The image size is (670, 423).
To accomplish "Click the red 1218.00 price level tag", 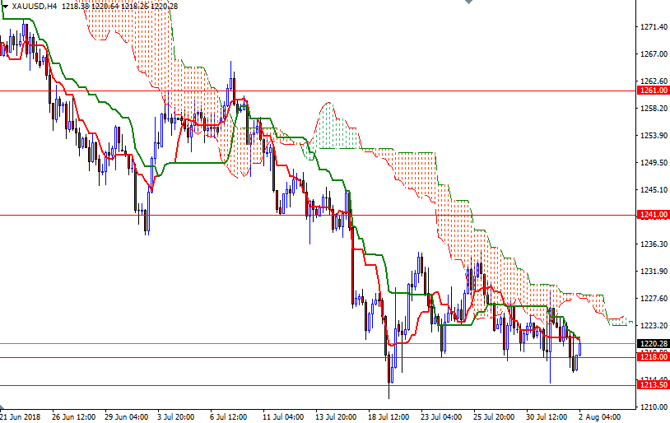I will coord(653,357).
